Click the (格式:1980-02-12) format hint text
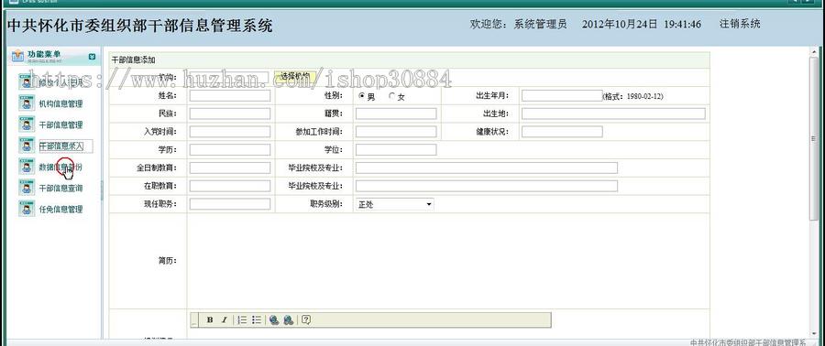825x346 pixels. (632, 97)
